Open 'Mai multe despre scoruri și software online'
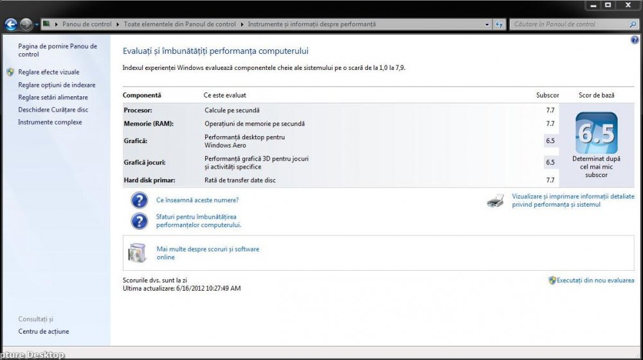Screen dimensions: 643x360 click(208, 253)
